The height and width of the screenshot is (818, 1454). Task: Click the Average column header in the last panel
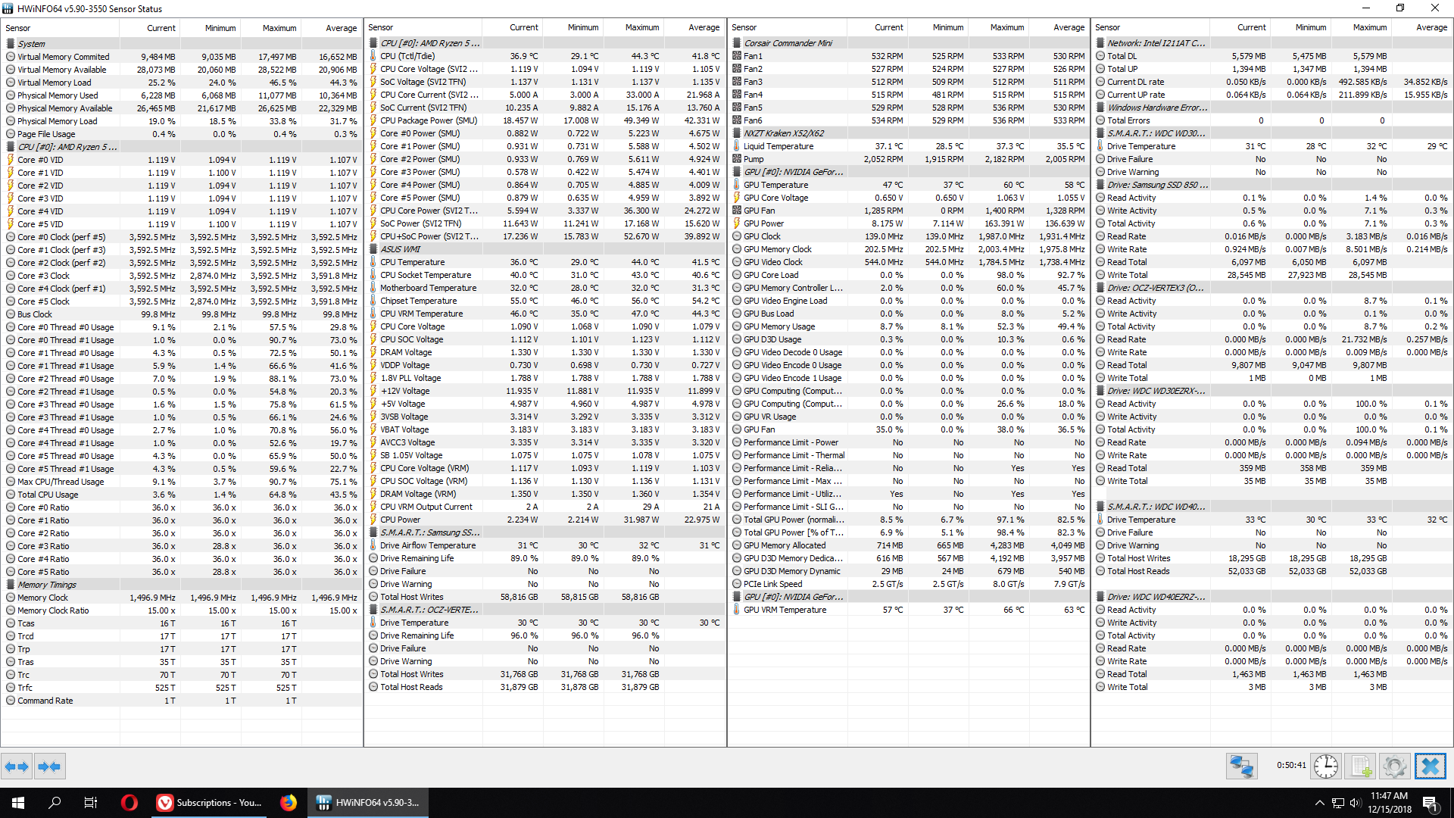point(1431,27)
